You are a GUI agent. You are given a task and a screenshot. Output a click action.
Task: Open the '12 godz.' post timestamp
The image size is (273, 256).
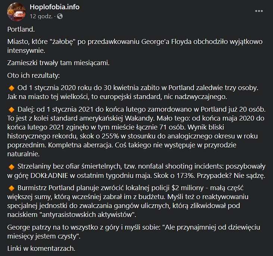point(41,16)
